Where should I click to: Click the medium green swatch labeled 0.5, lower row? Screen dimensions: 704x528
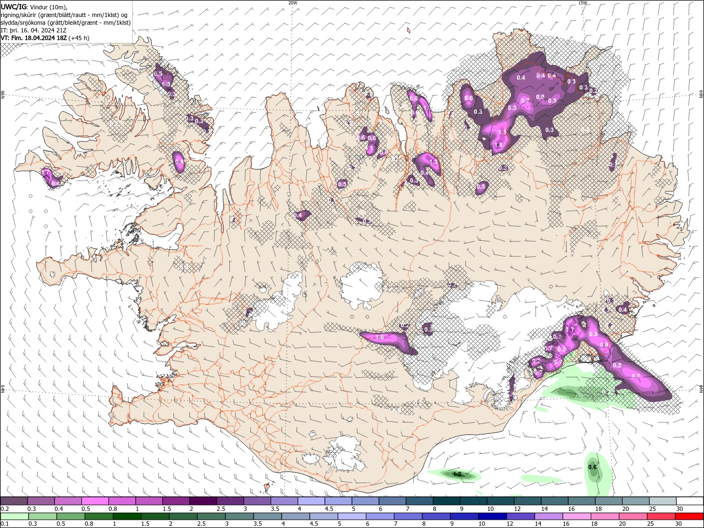(x=70, y=516)
